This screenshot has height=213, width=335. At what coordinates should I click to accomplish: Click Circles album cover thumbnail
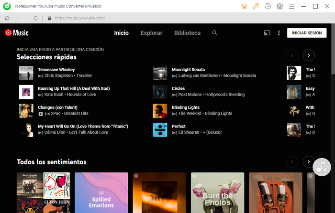point(160,92)
